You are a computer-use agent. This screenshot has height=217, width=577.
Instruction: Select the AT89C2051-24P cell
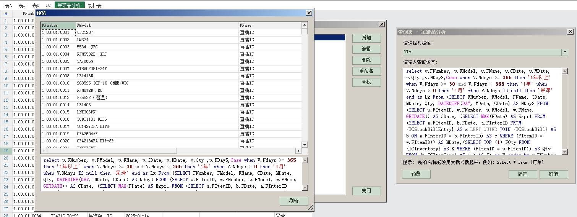click(x=157, y=69)
